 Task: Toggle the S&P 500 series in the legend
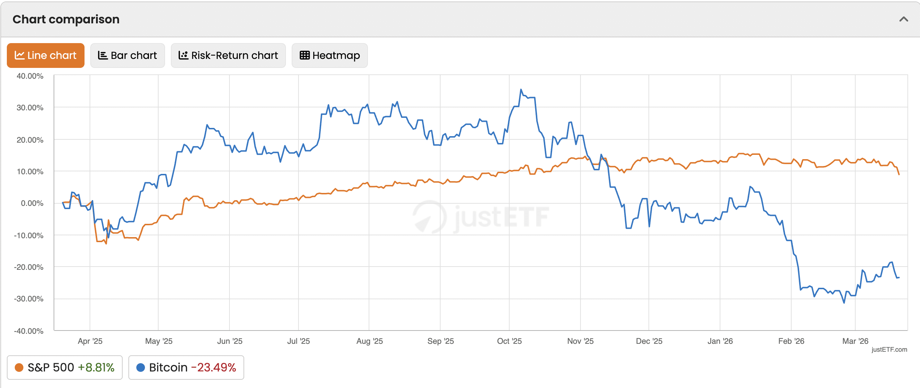click(x=65, y=368)
